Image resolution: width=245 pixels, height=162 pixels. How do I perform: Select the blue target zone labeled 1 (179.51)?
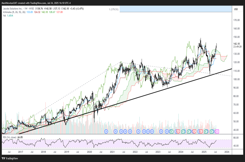(175, 9)
